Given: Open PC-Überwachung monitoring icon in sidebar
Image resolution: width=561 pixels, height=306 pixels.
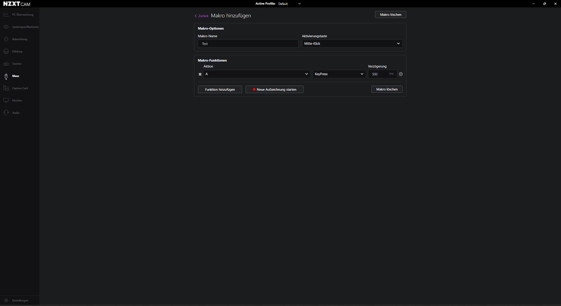Looking at the screenshot, I should pos(6,15).
